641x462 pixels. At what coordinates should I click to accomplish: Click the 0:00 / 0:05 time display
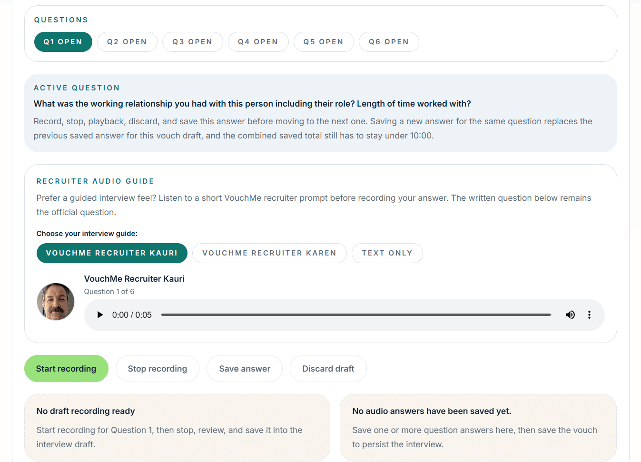pyautogui.click(x=132, y=315)
